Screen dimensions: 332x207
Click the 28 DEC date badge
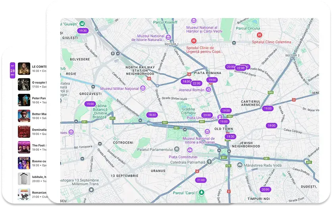[x=12, y=70]
